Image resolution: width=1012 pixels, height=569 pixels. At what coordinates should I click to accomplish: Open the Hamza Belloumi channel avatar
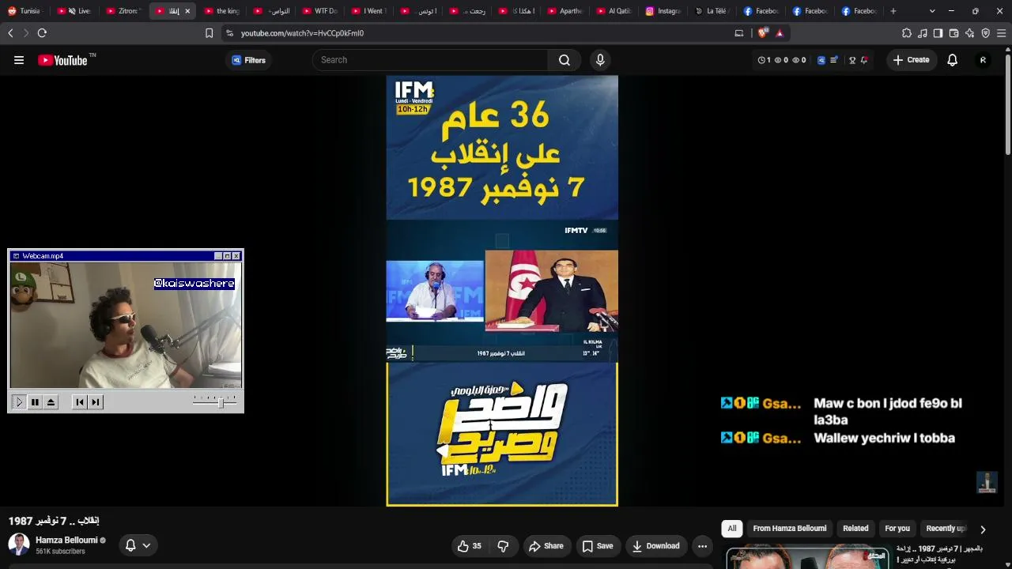pos(19,545)
